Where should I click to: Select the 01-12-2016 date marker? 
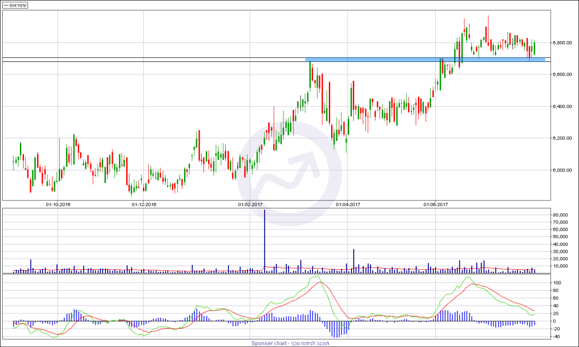coord(144,204)
